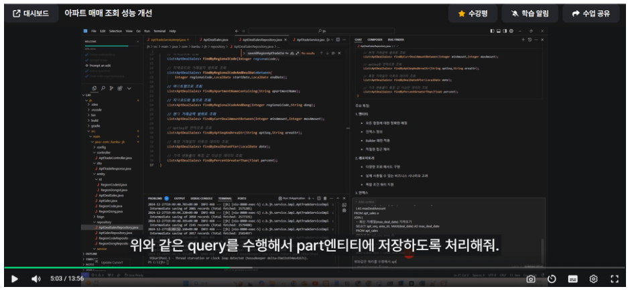
Task: Open the editor More Actions ellipsis
Action: point(344,40)
